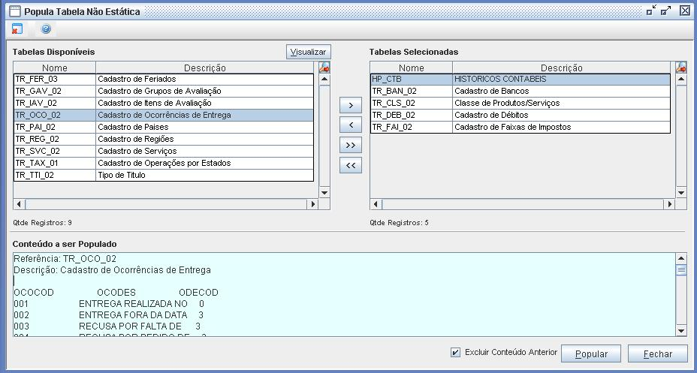The height and width of the screenshot is (373, 697).
Task: Open help via the question mark icon
Action: [46, 29]
